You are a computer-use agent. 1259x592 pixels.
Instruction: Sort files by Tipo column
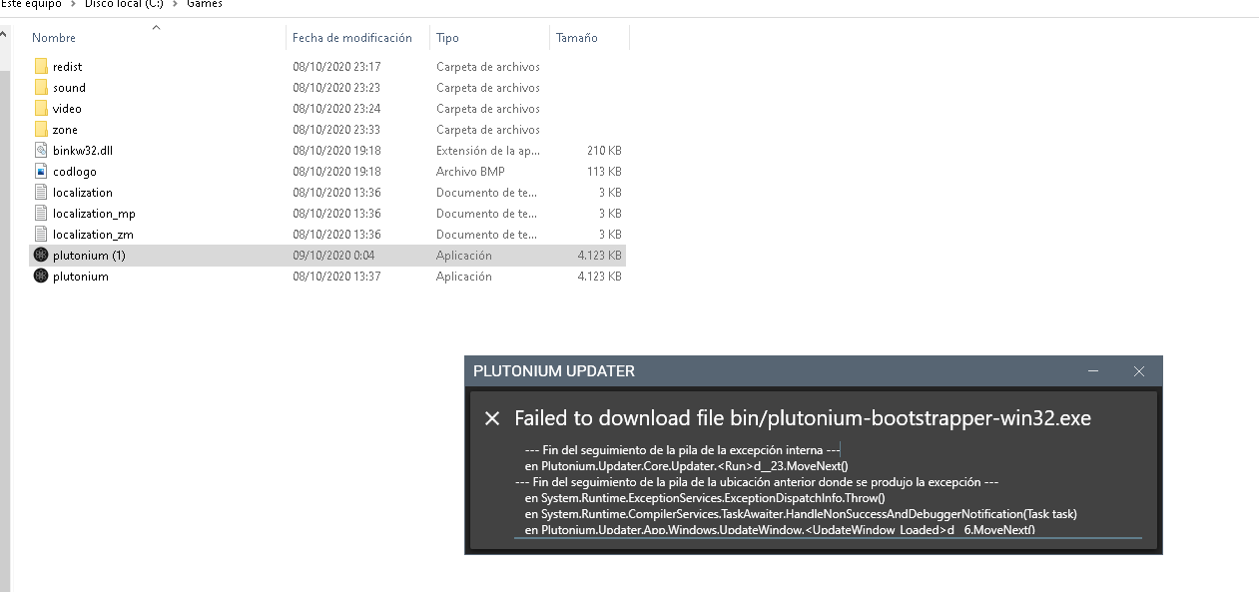(x=447, y=38)
